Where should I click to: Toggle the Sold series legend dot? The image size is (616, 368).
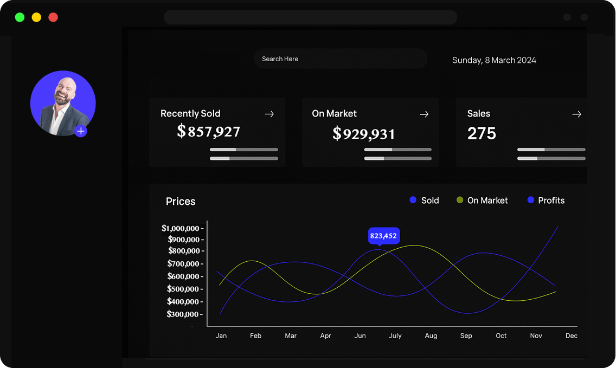click(413, 201)
